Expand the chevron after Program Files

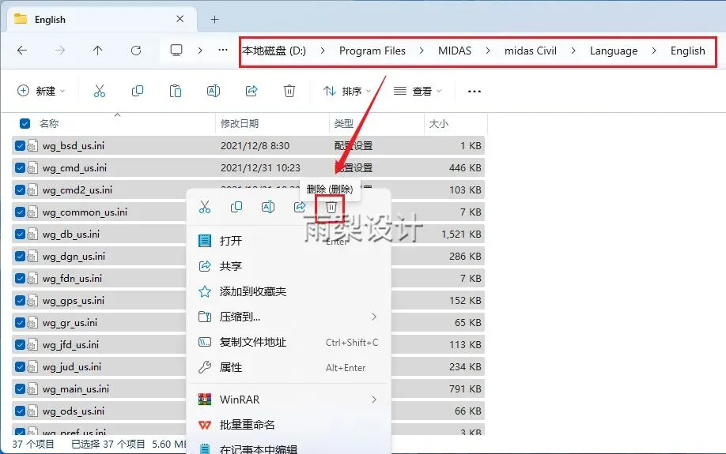pos(422,51)
